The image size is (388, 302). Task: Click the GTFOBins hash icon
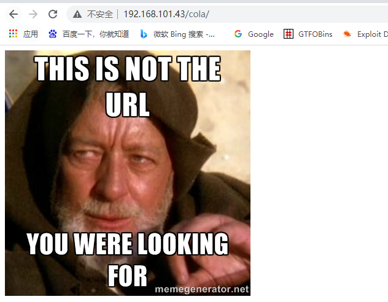[x=289, y=34]
